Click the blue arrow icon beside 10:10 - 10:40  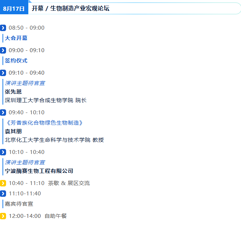pyautogui.click(x=3, y=152)
